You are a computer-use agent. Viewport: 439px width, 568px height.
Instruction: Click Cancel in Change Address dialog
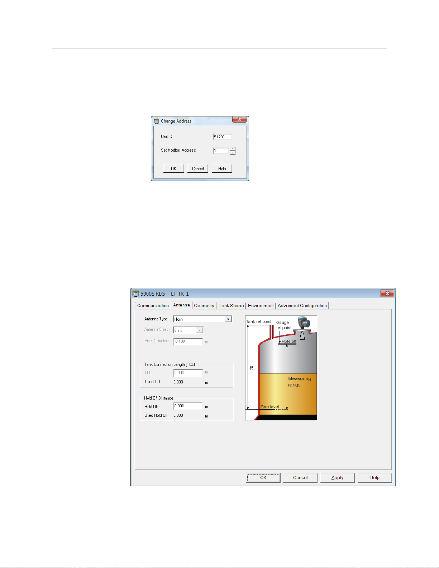pos(198,168)
